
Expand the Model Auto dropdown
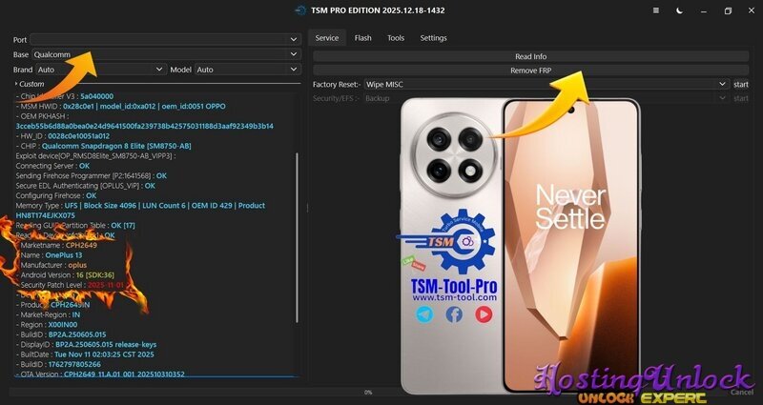coord(247,70)
